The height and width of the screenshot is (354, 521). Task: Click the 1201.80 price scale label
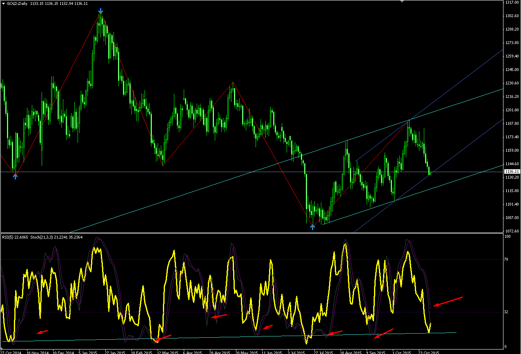point(512,110)
